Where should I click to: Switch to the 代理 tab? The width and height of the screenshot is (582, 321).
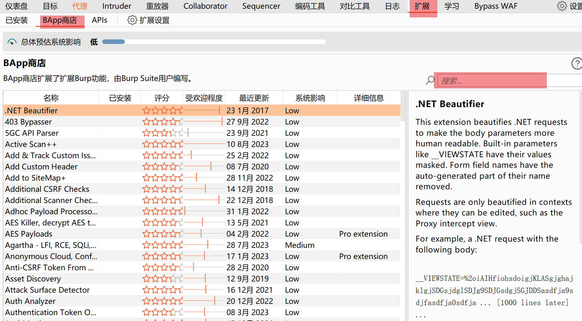coord(80,6)
